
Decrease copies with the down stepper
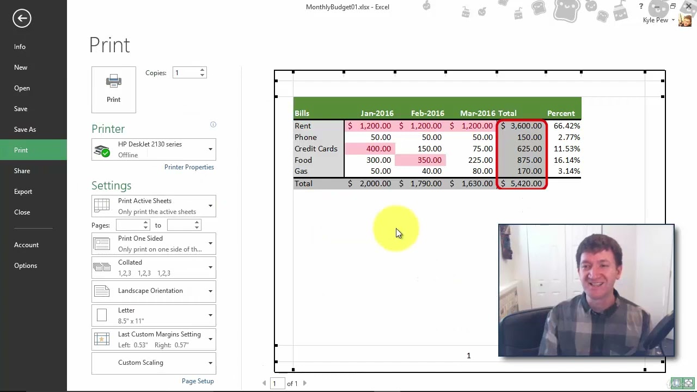(202, 75)
